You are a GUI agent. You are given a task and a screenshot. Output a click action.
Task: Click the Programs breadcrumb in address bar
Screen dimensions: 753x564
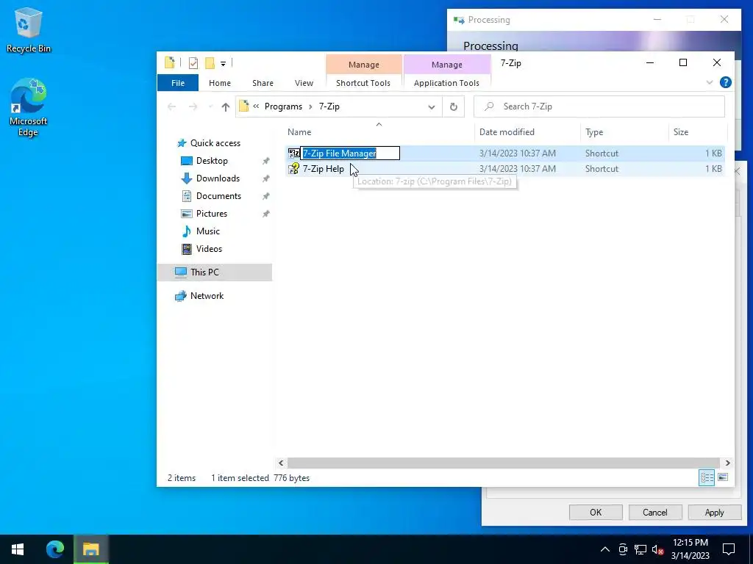[x=283, y=106]
